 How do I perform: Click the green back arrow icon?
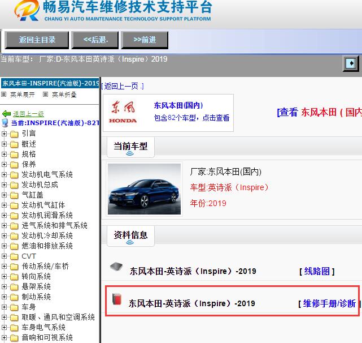(x=6, y=114)
